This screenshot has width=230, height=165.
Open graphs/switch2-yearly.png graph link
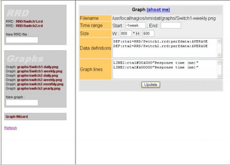[x=39, y=88]
